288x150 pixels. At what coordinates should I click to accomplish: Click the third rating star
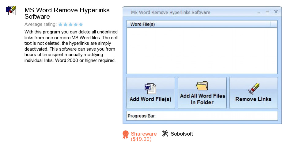(70, 25)
